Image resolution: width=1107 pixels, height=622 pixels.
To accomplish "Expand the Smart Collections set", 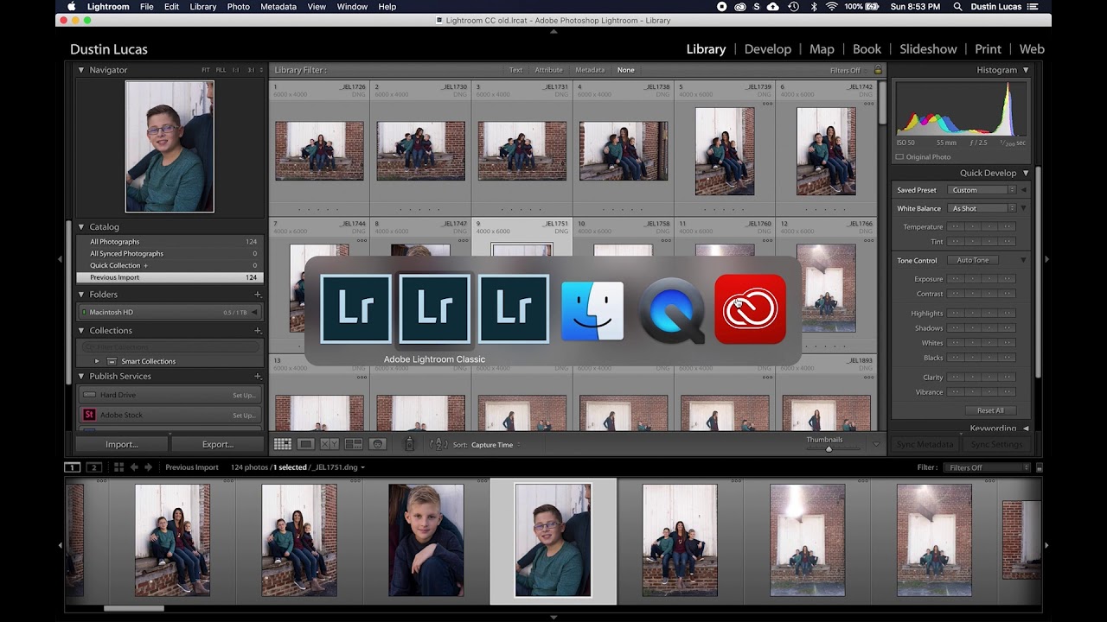I will (97, 361).
